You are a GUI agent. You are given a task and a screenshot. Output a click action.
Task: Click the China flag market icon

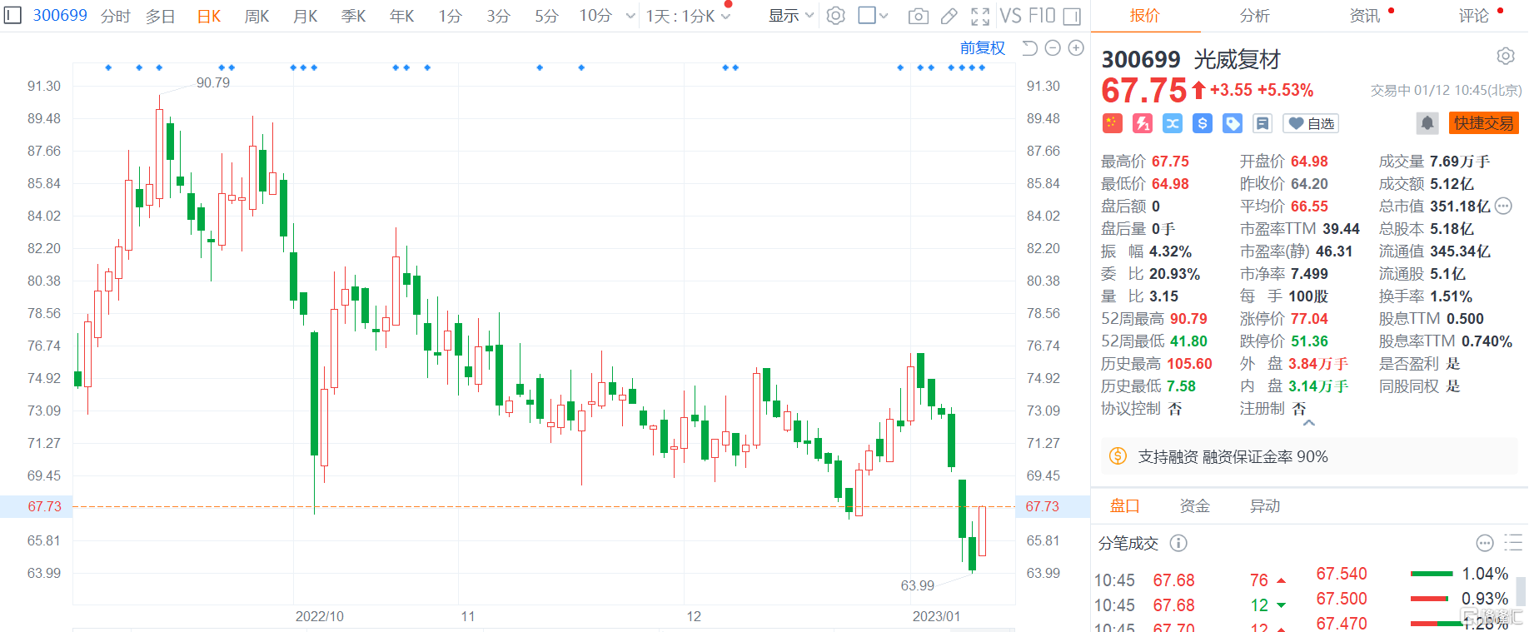(x=1113, y=123)
